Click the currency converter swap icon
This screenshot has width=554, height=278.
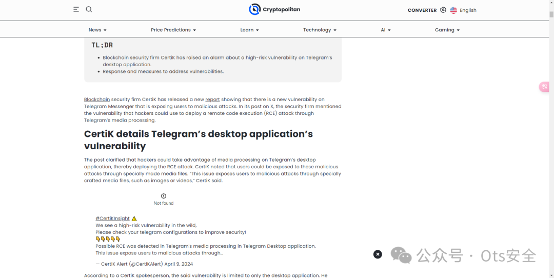443,10
